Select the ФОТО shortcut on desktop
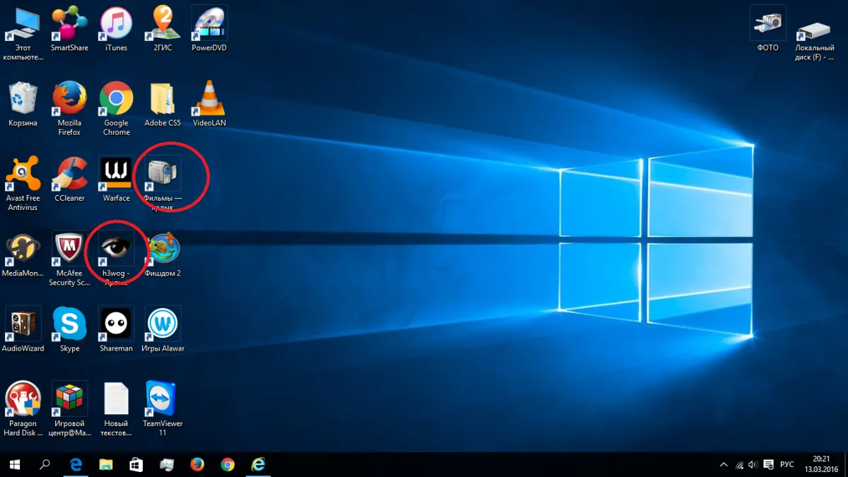The image size is (848, 477). (767, 29)
